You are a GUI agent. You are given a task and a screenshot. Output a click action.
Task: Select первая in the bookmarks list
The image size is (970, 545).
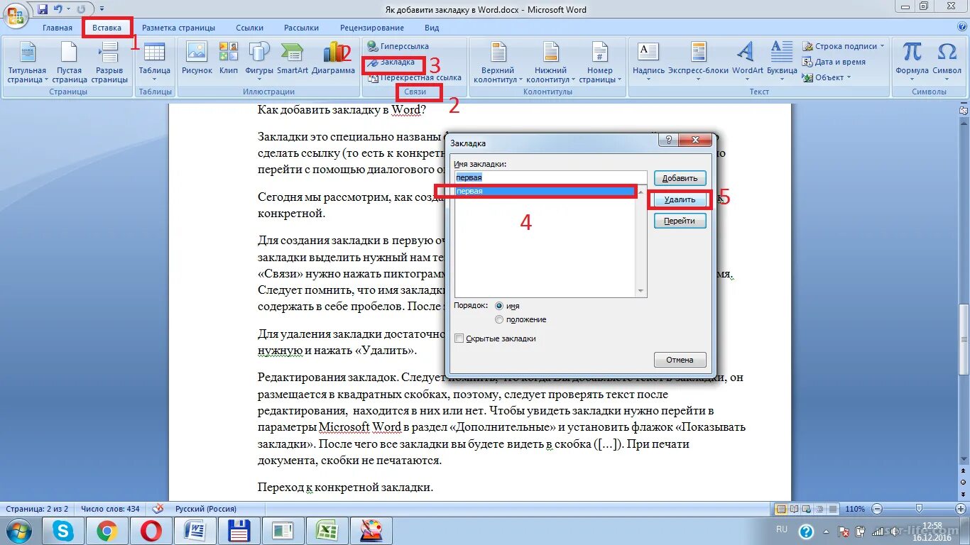pos(545,191)
